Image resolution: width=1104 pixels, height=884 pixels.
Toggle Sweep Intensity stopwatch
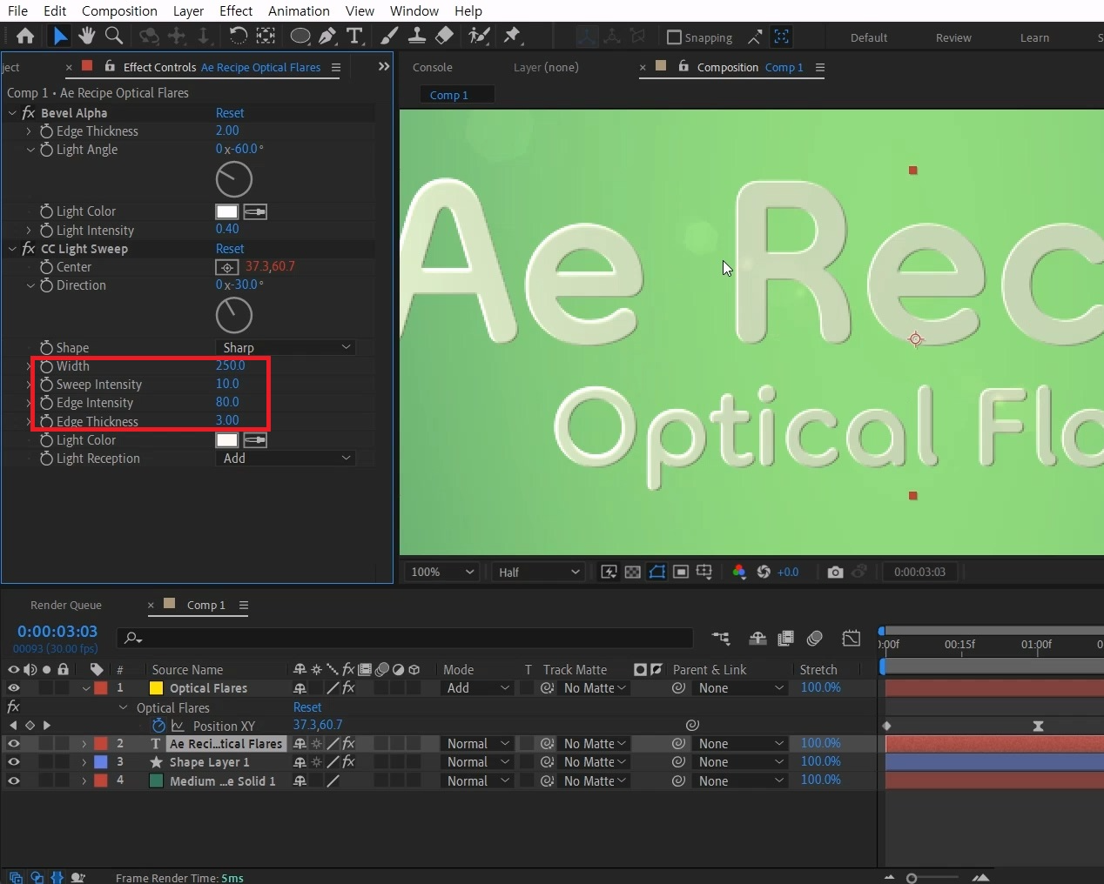47,385
